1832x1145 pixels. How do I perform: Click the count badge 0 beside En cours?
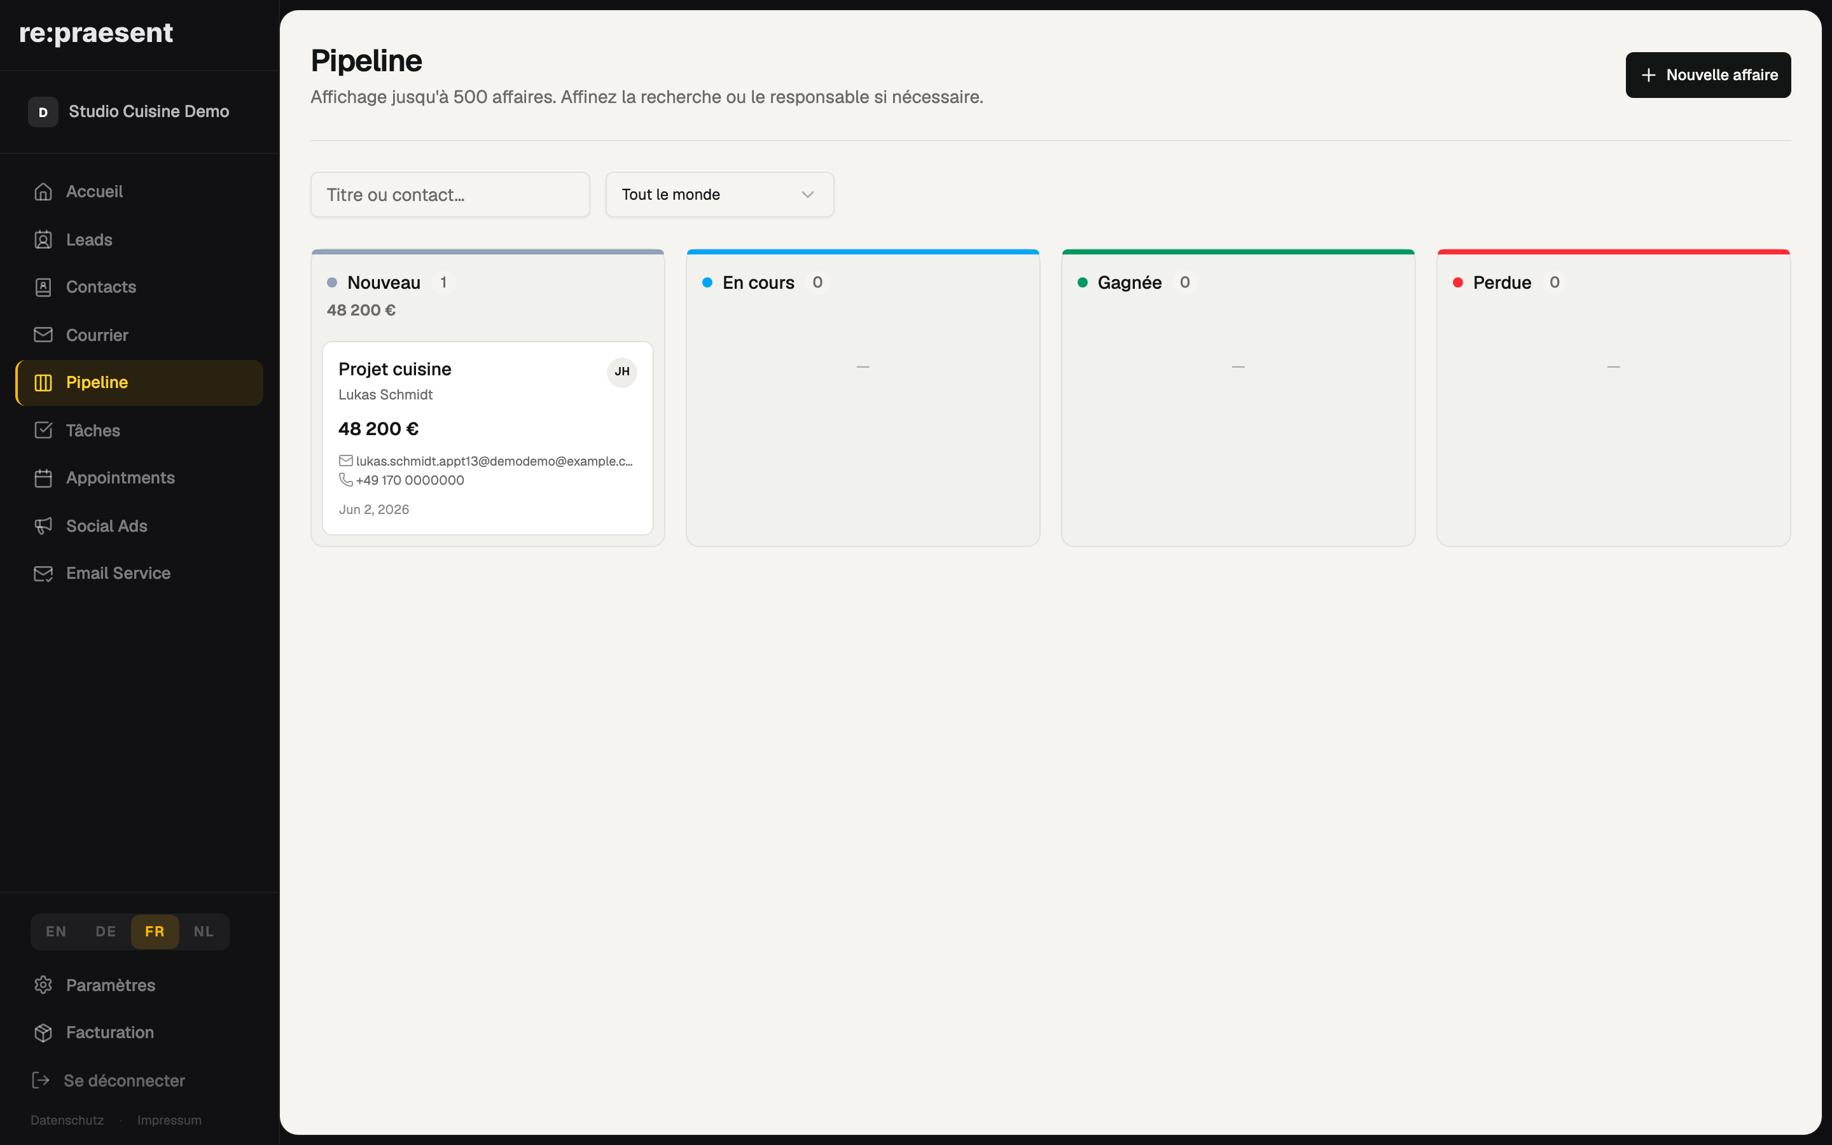817,282
